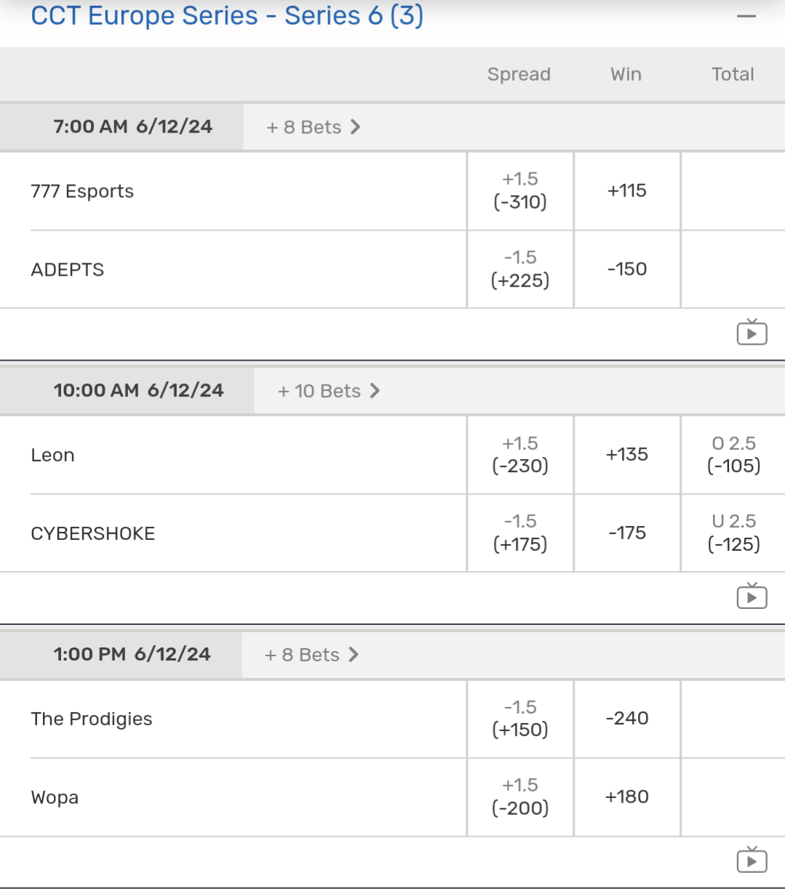Choose Leon +135 win odds

(x=627, y=455)
